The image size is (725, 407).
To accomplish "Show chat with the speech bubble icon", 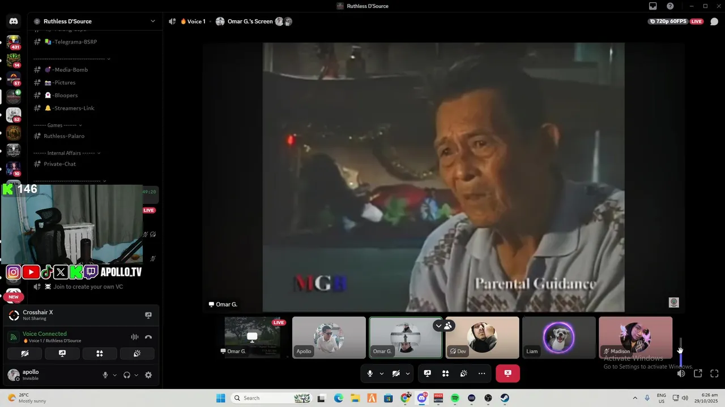I will click(x=714, y=21).
